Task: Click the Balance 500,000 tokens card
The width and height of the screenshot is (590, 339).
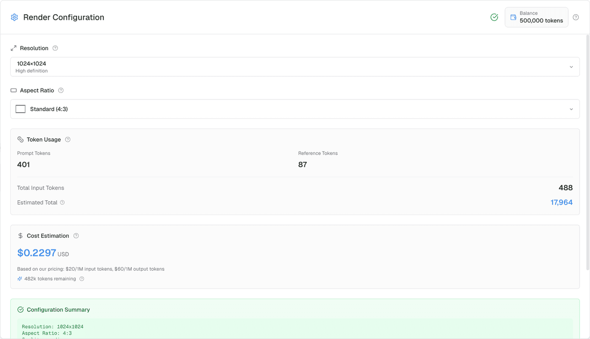Action: (x=536, y=17)
